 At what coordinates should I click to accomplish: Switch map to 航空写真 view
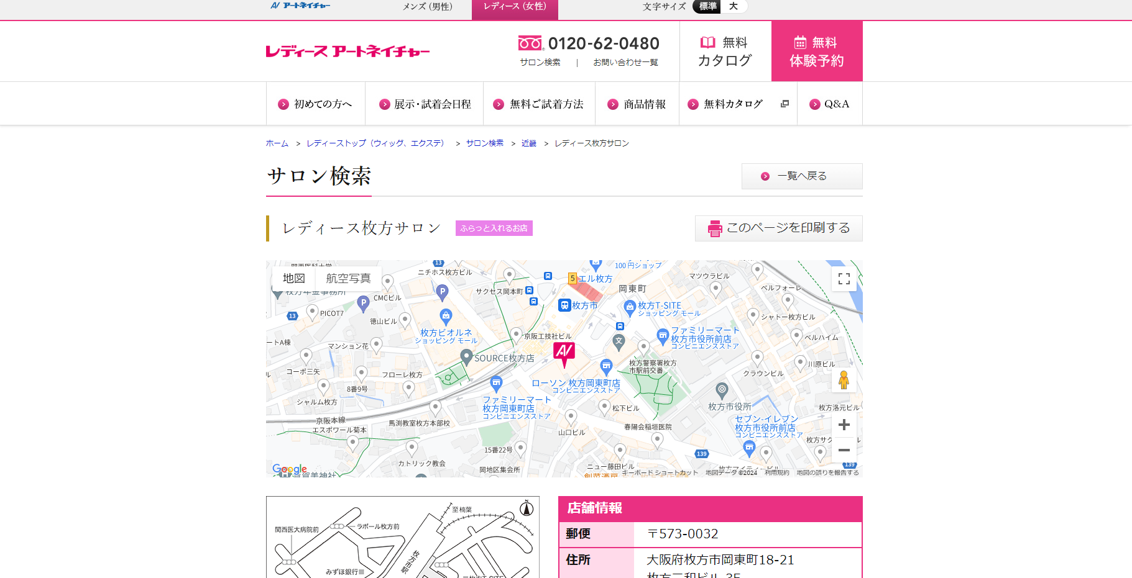(x=348, y=278)
